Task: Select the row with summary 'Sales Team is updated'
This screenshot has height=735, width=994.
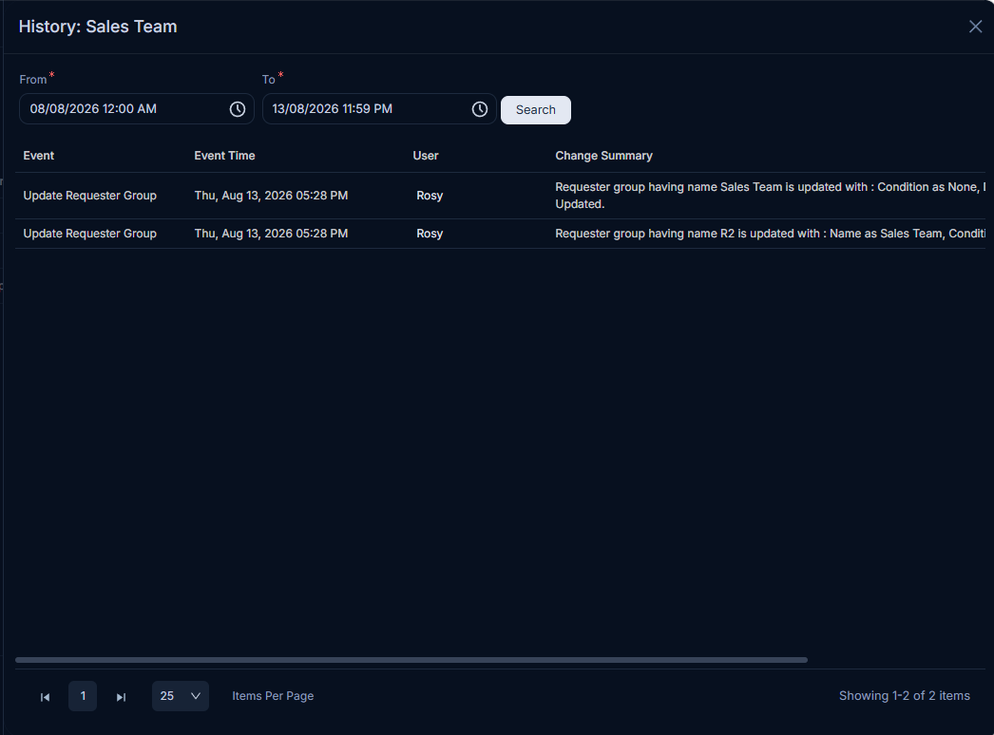Action: [500, 196]
